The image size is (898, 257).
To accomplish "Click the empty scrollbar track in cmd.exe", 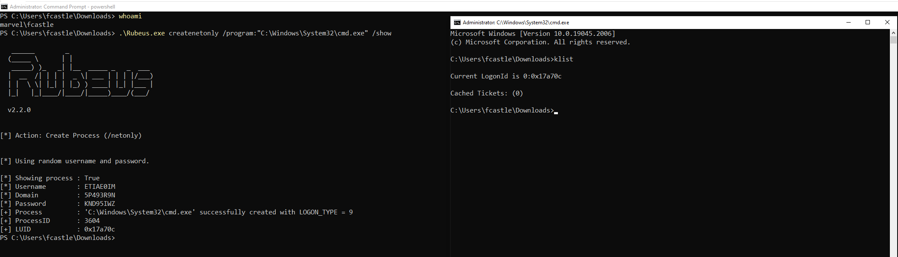I will [x=893, y=149].
